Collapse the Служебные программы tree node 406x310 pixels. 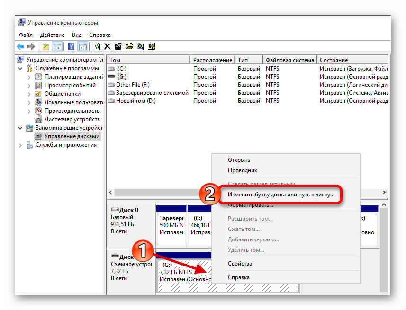click(20, 69)
